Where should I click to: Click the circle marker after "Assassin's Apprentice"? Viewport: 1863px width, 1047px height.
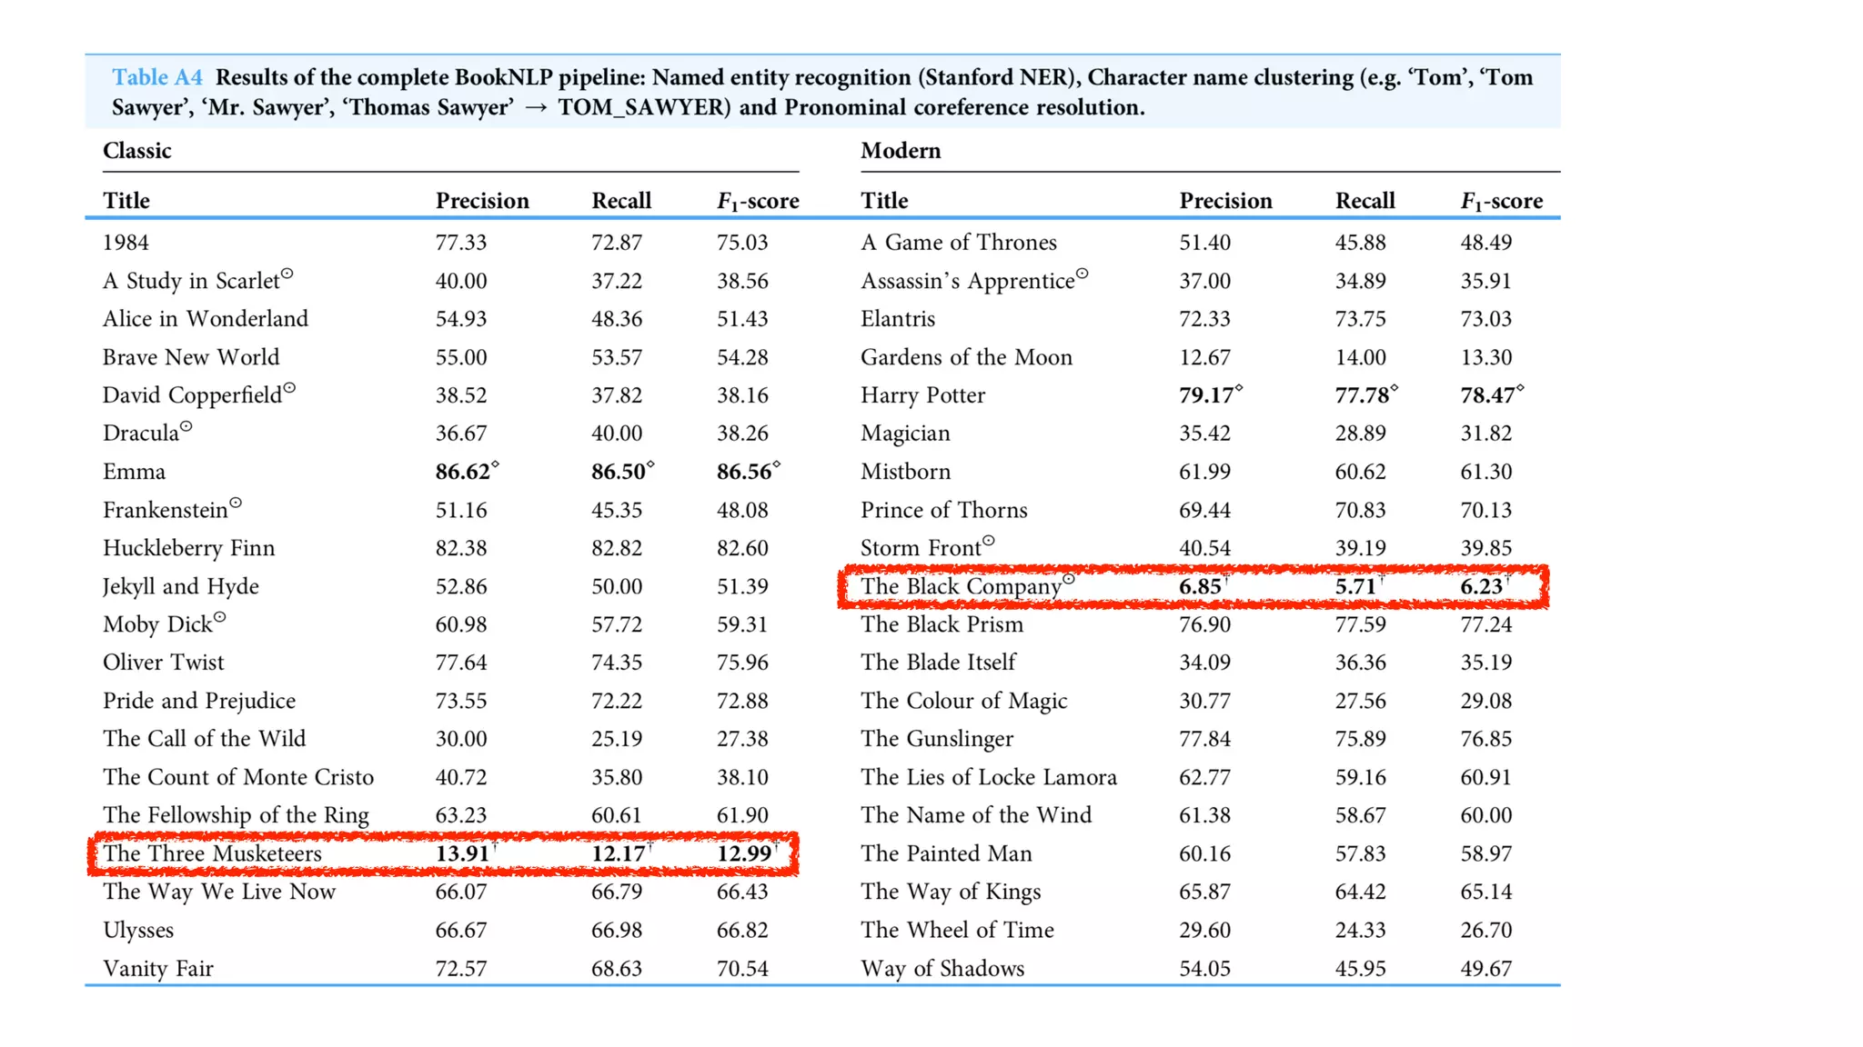click(1082, 274)
